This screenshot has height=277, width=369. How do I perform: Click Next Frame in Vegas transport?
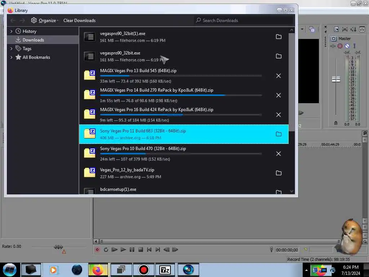click(x=175, y=250)
